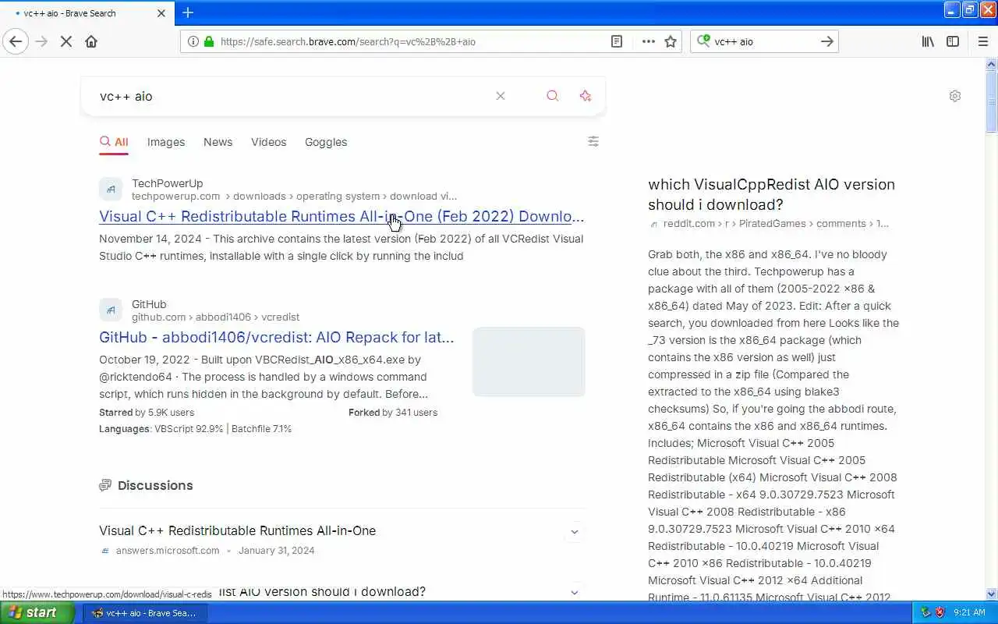998x624 pixels.
Task: Click the scrollbar down arrow
Action: (991, 594)
